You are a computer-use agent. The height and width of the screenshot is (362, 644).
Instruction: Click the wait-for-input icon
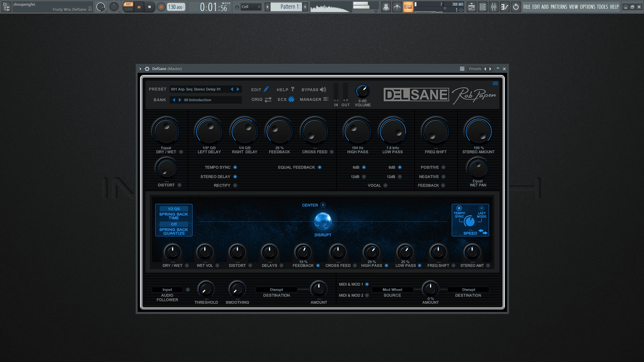[x=397, y=7]
